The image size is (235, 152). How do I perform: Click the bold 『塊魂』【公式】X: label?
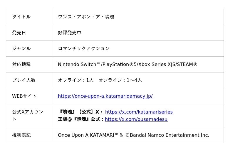click(x=80, y=112)
